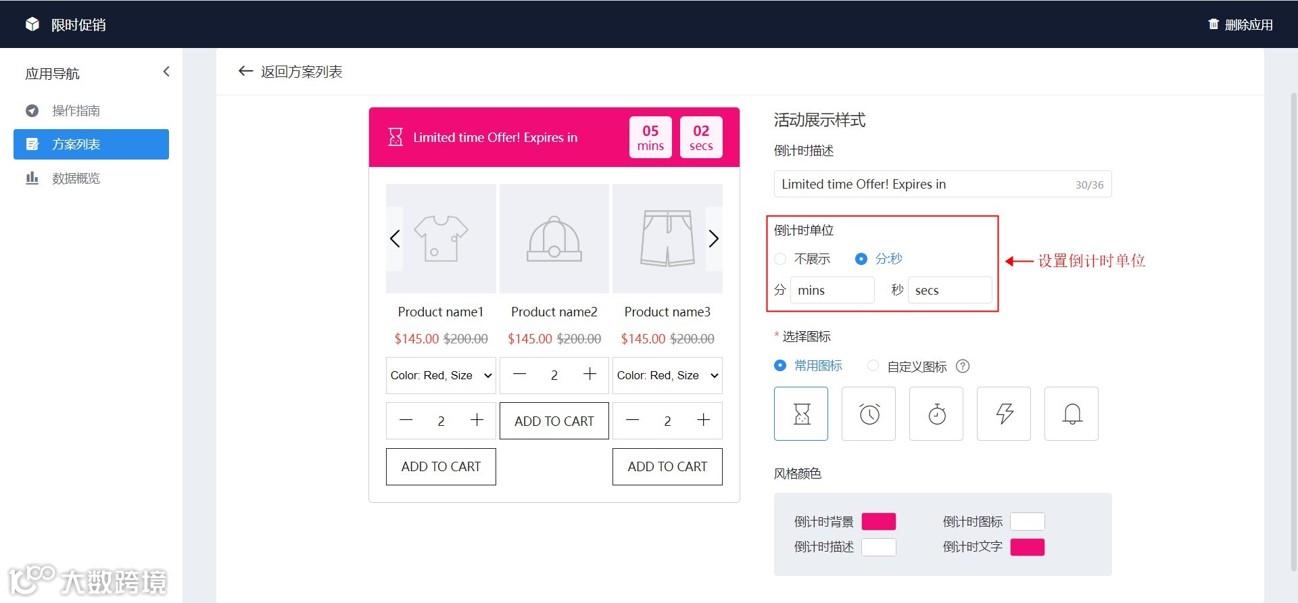Viewport: 1298px width, 603px height.
Task: Click ADD TO CART under Product name2
Action: [x=554, y=421]
